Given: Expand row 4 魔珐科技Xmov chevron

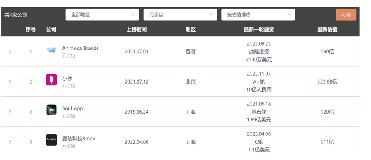Looking at the screenshot, I should (10, 142).
